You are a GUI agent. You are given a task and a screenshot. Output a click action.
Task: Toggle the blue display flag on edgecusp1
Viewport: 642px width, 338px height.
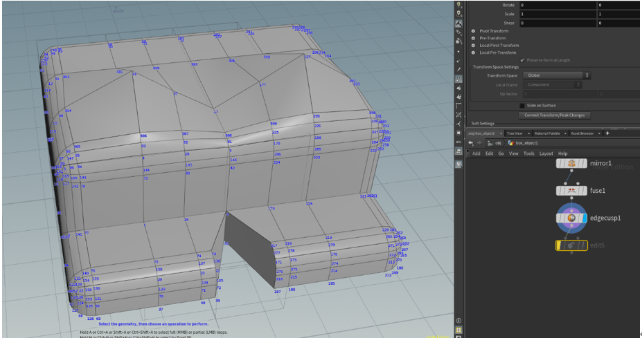click(x=585, y=218)
